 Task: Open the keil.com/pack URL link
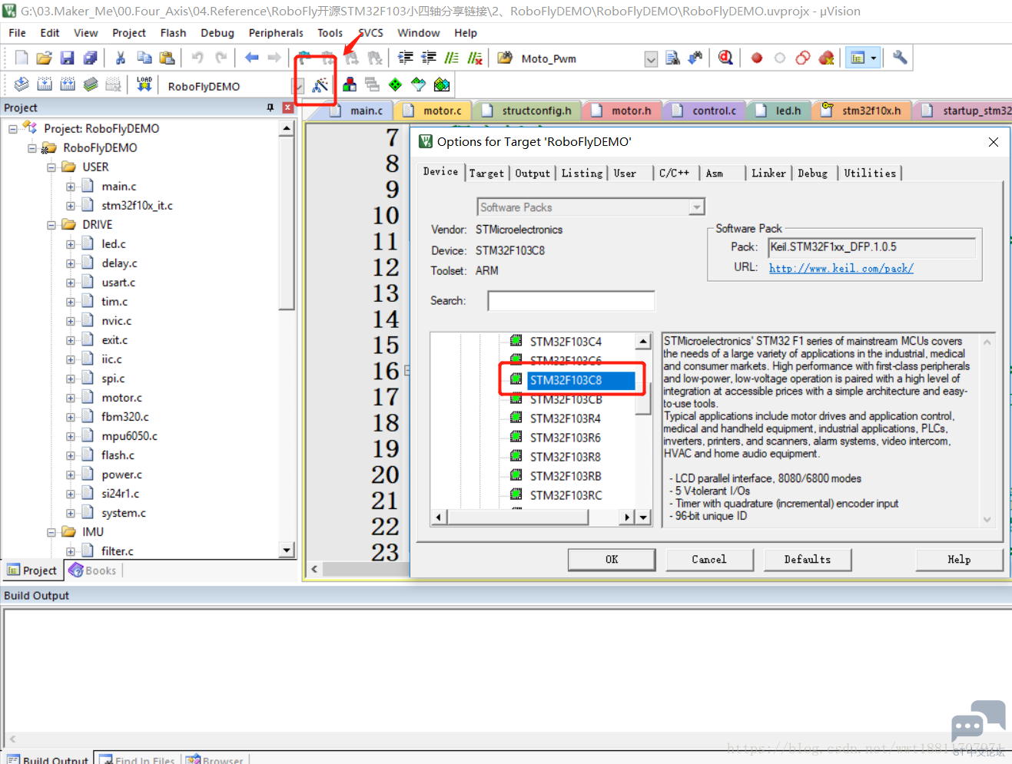(x=841, y=268)
